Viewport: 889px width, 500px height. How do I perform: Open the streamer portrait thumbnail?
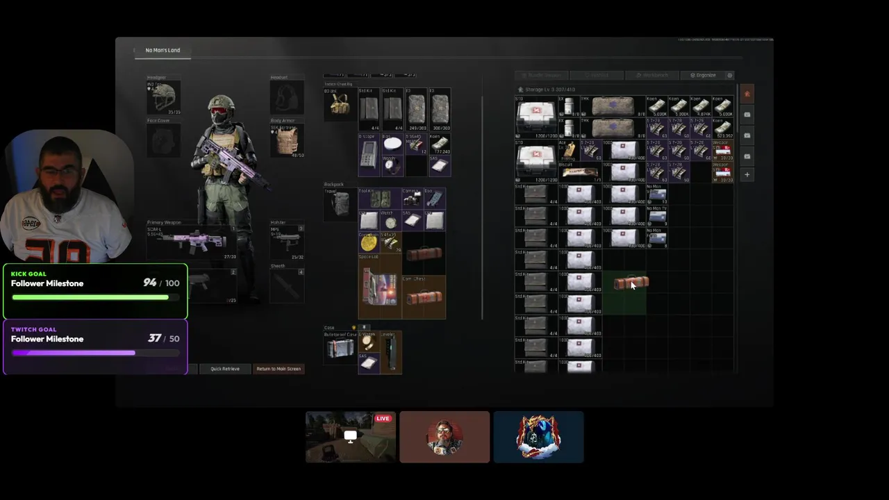pyautogui.click(x=444, y=437)
